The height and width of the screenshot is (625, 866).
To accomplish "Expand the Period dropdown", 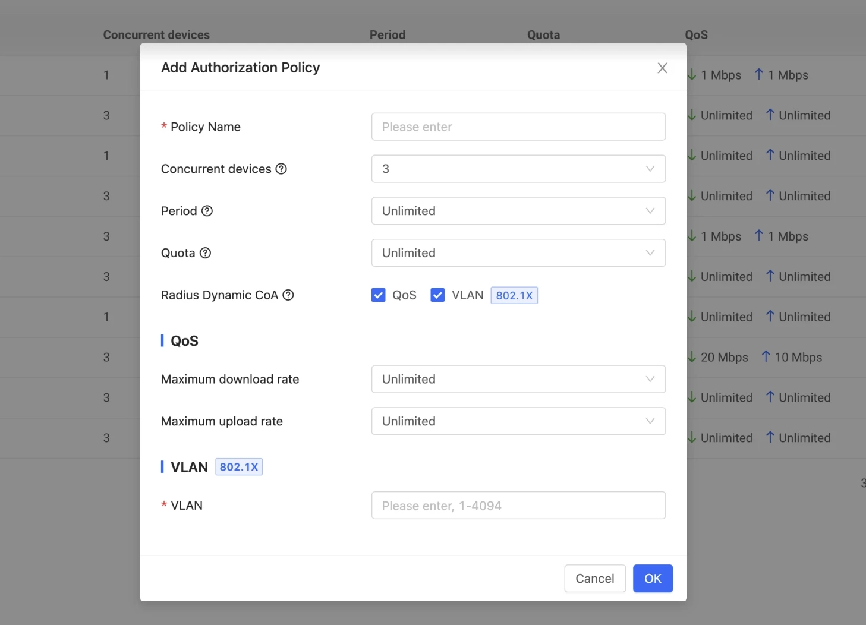I will pos(518,211).
